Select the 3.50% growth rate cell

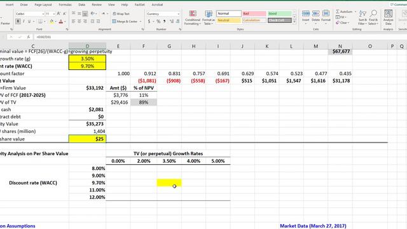[87, 59]
